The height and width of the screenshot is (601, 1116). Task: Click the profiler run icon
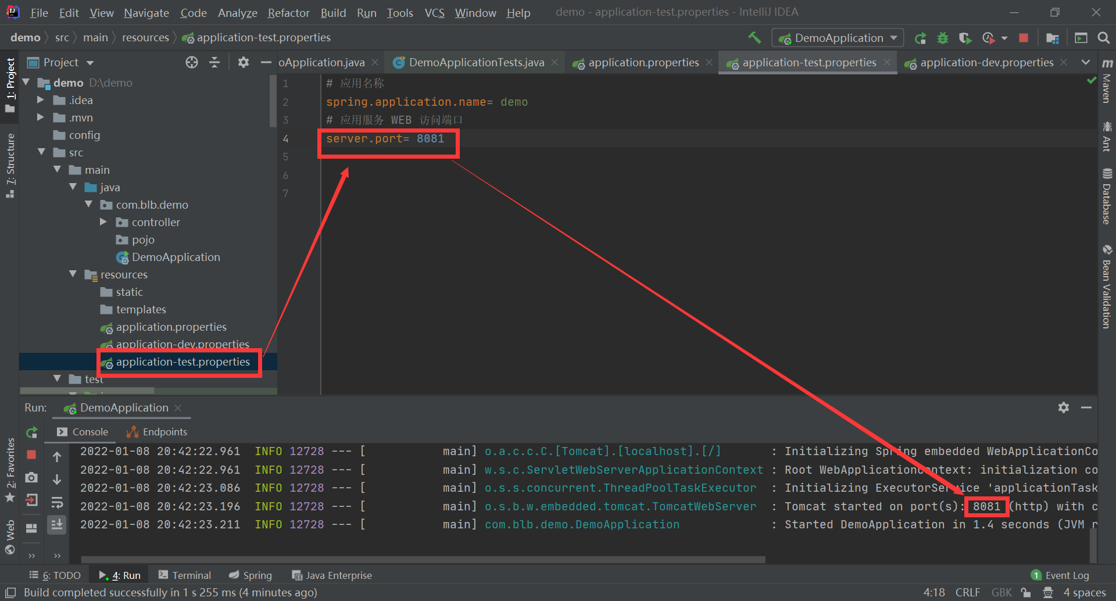click(988, 38)
